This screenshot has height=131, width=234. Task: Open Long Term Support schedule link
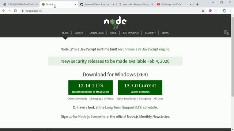tap(131, 107)
